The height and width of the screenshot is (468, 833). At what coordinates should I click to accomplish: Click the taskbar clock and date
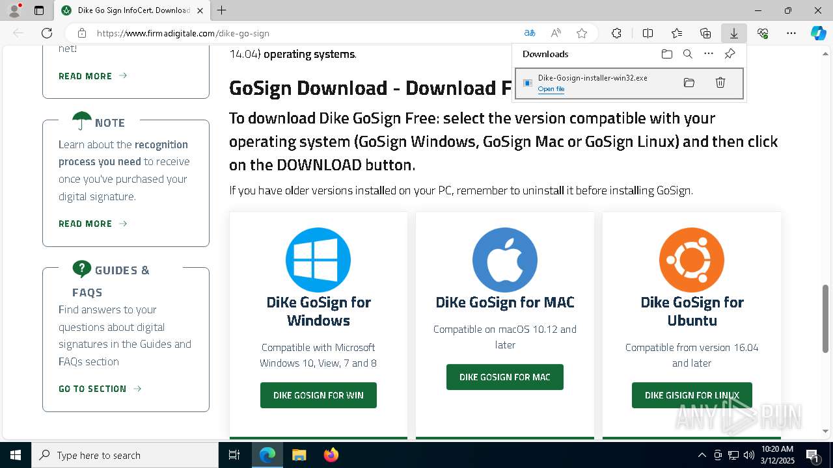pyautogui.click(x=777, y=455)
